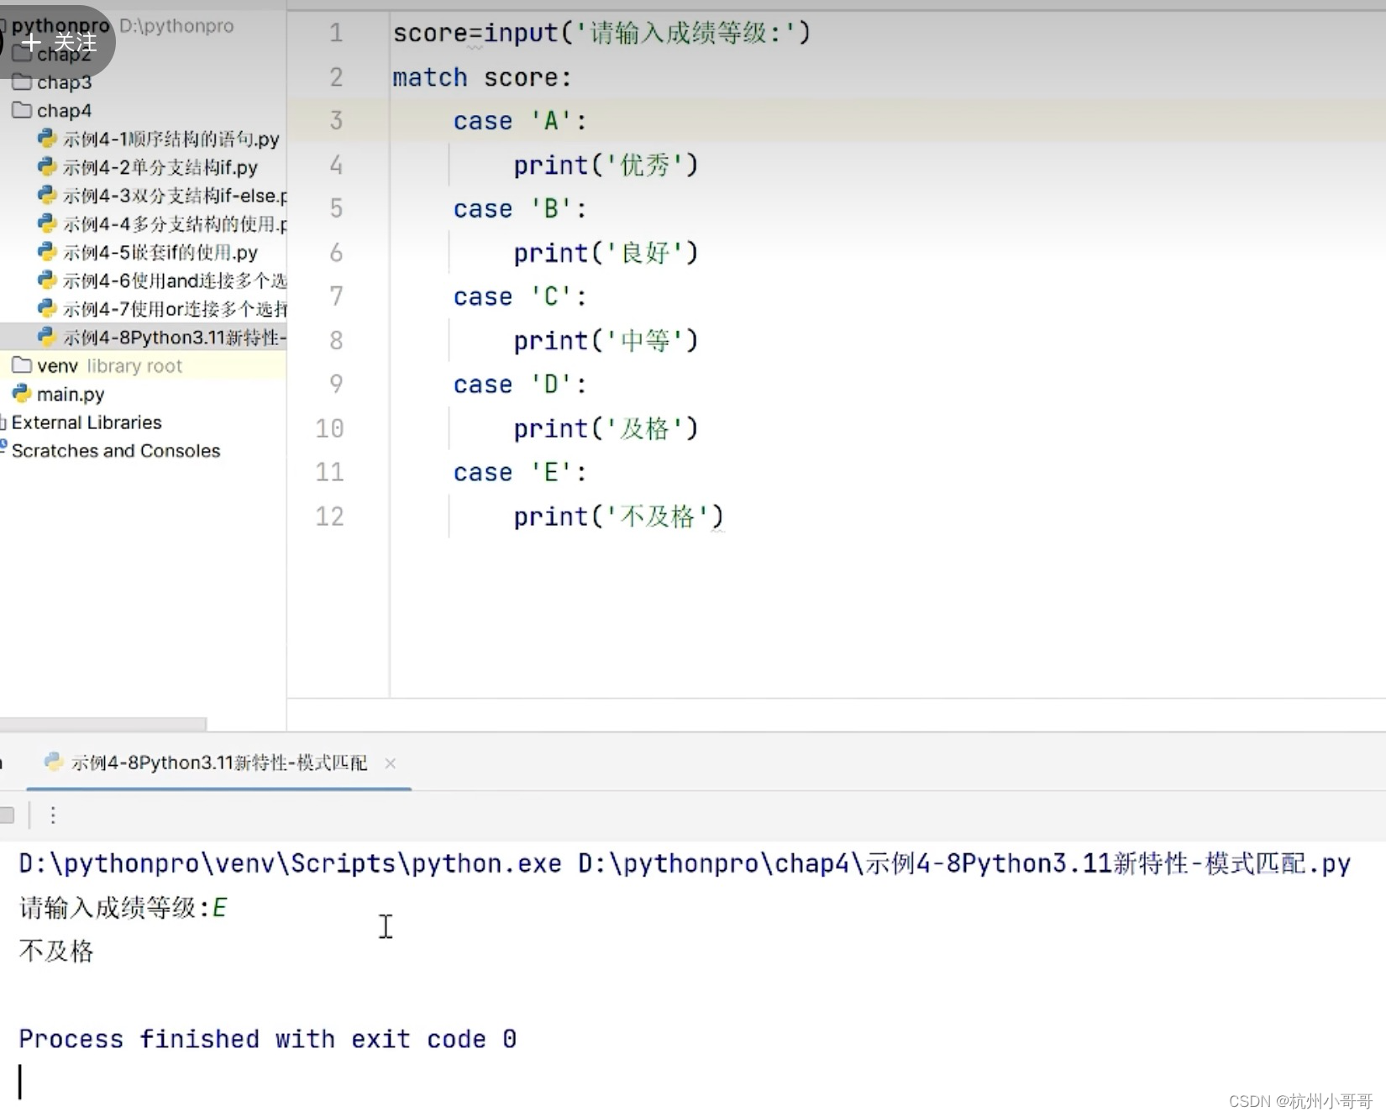Open the run panel three-dot options menu
Image resolution: width=1386 pixels, height=1117 pixels.
pos(53,815)
